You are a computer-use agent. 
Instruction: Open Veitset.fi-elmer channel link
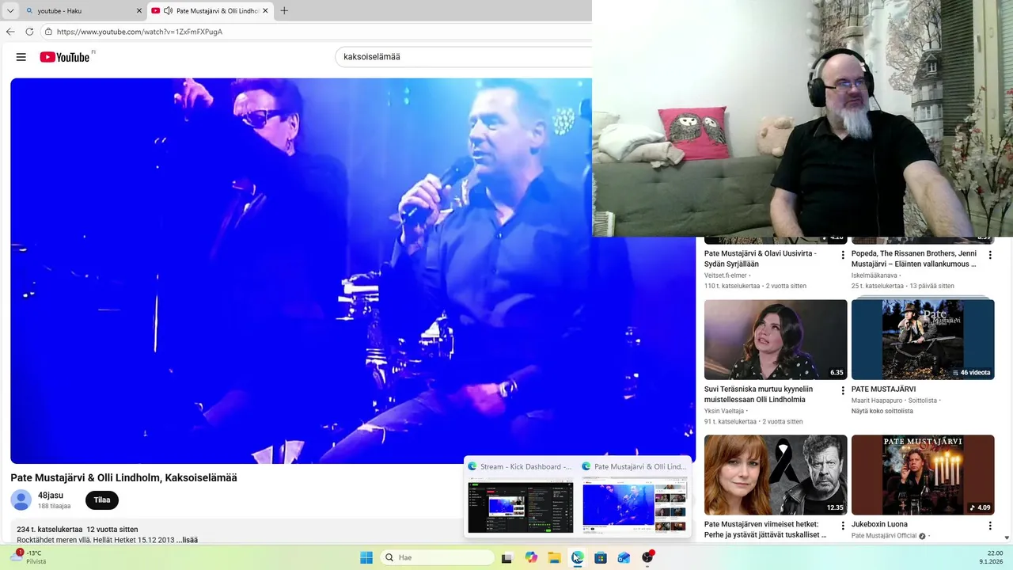pos(726,275)
